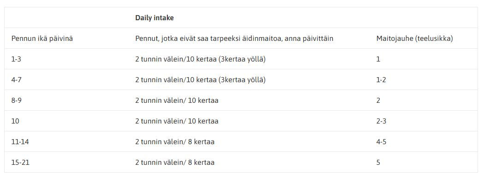This screenshot has height=180, width=484.
Task: Click feeding schedule text for ages 1-3
Action: [x=201, y=59]
